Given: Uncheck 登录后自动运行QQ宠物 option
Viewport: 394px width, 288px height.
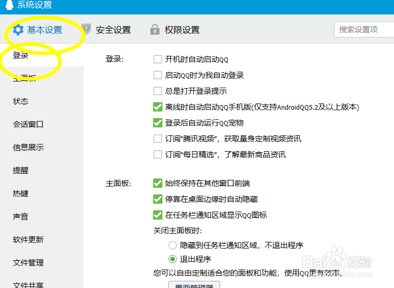Looking at the screenshot, I should (x=157, y=123).
